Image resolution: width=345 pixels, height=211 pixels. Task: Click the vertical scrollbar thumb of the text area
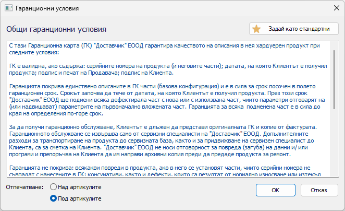click(334, 79)
